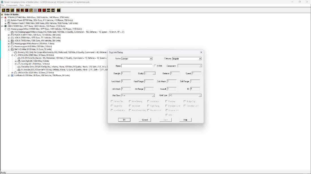
Task: Select the Sich.Rgt.601 row text
Action: point(35,64)
